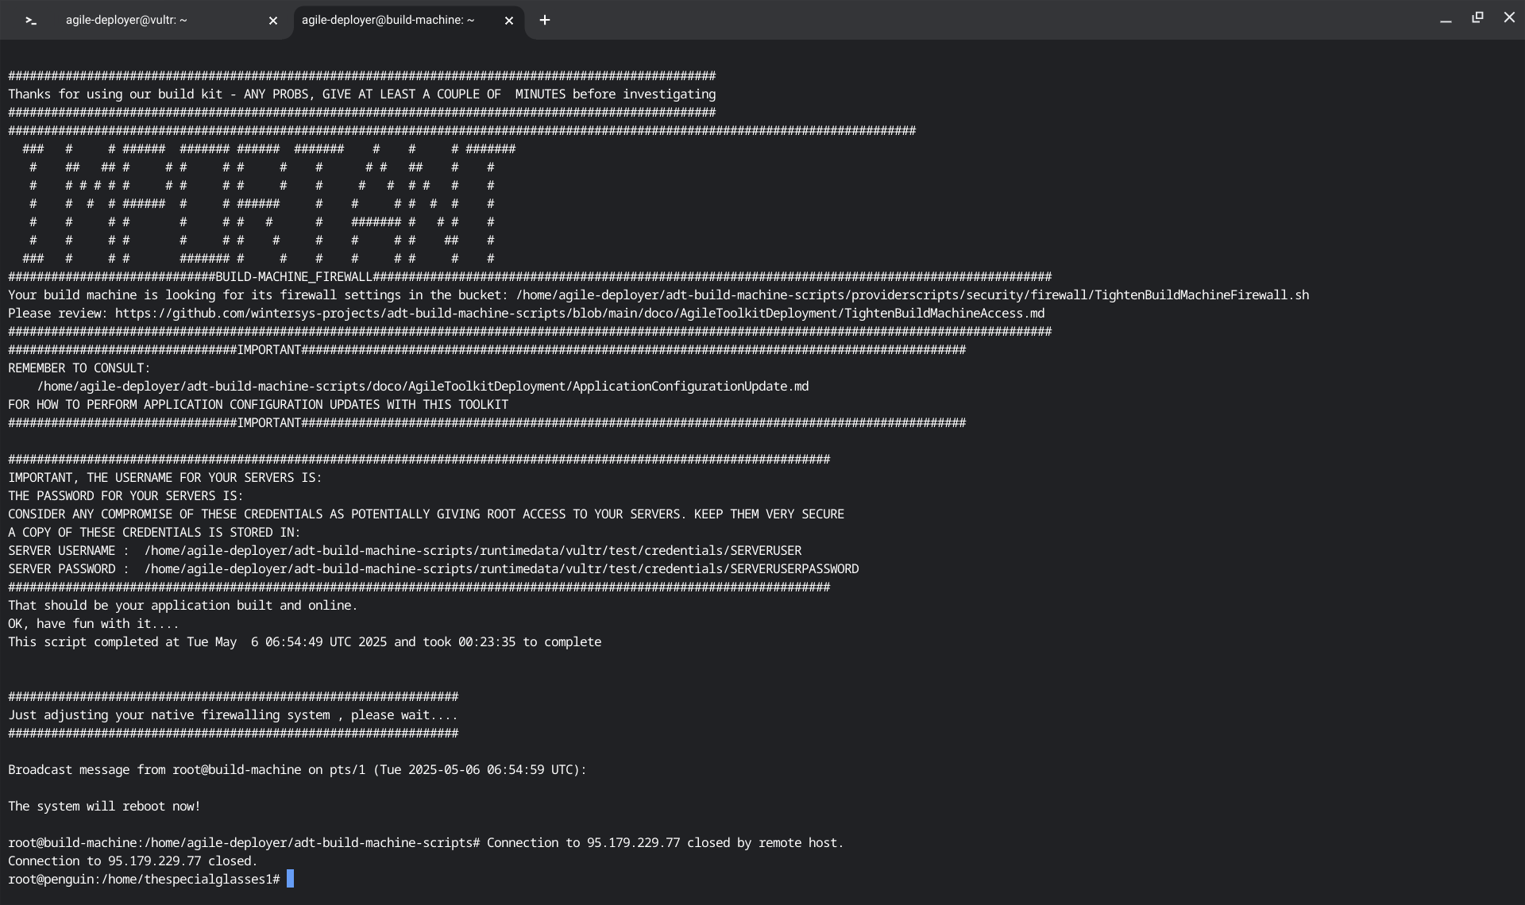Close the terminal window
Image resolution: width=1525 pixels, height=905 pixels.
[x=1509, y=17]
